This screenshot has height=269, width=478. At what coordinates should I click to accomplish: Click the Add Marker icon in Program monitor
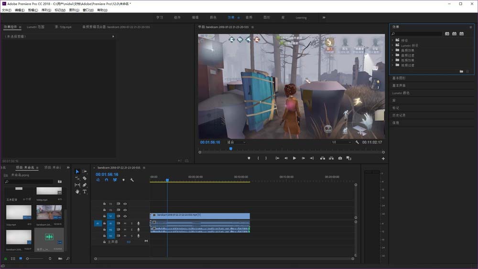[x=249, y=158]
